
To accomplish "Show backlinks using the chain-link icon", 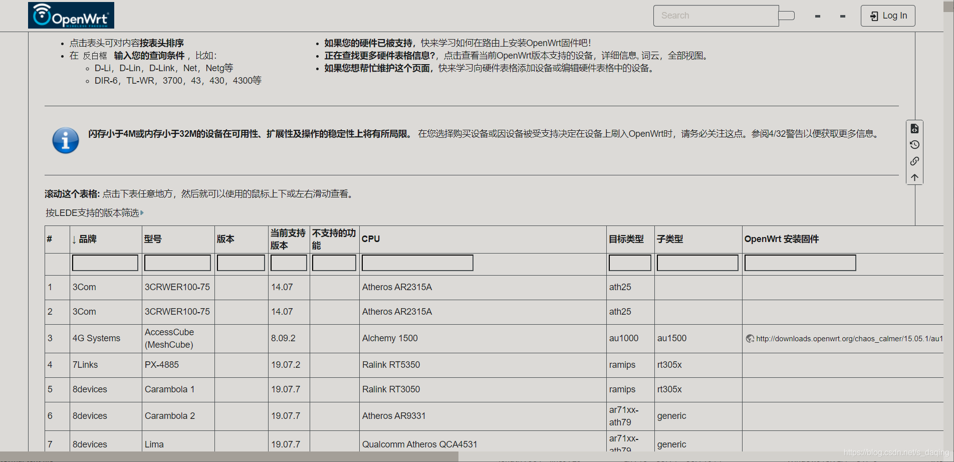I will [x=914, y=161].
